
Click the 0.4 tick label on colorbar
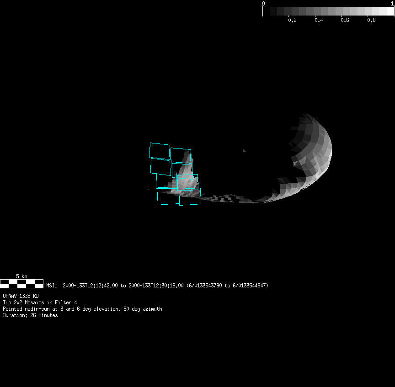click(319, 20)
